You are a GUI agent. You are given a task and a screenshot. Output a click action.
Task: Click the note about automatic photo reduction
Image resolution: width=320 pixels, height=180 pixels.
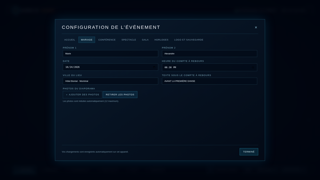pos(91,101)
